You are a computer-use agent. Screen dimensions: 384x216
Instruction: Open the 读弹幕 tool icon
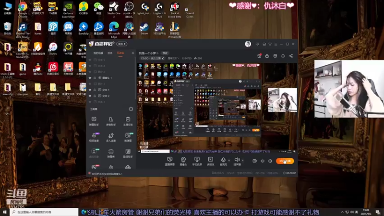pyautogui.click(x=128, y=137)
